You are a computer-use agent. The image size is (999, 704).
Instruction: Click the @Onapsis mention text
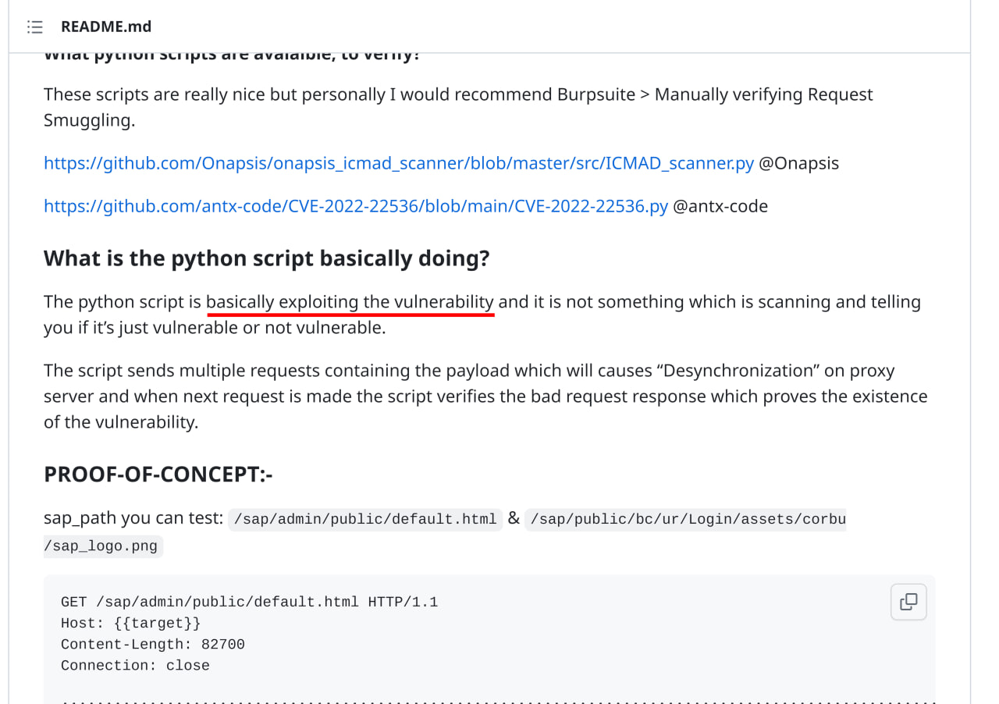pos(798,163)
